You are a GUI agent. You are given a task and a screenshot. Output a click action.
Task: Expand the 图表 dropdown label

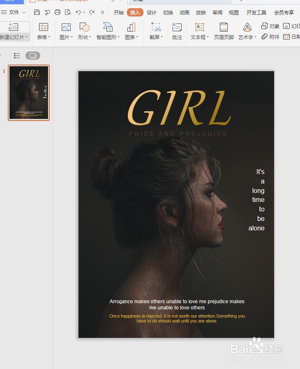(x=132, y=37)
